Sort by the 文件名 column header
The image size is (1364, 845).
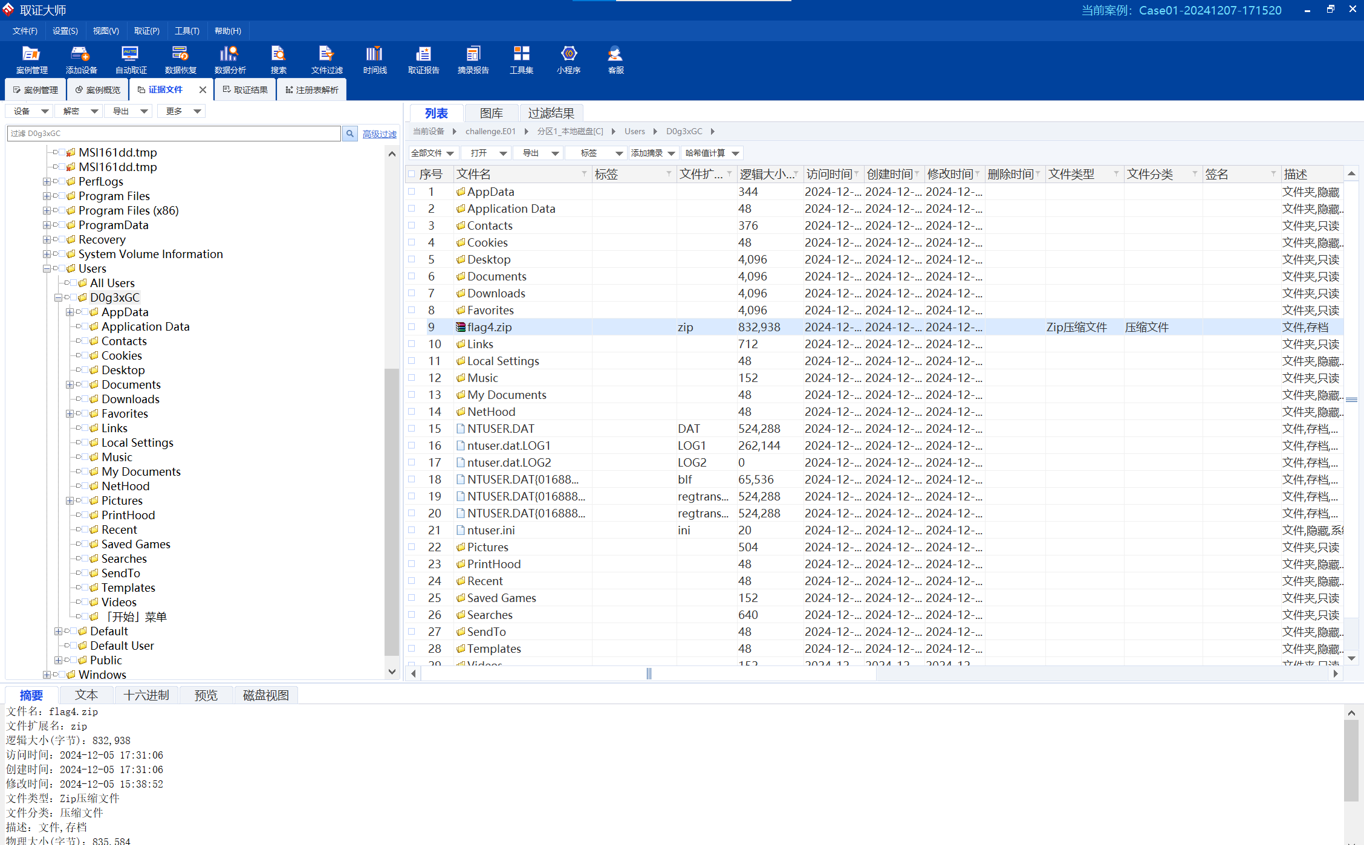[x=522, y=174]
